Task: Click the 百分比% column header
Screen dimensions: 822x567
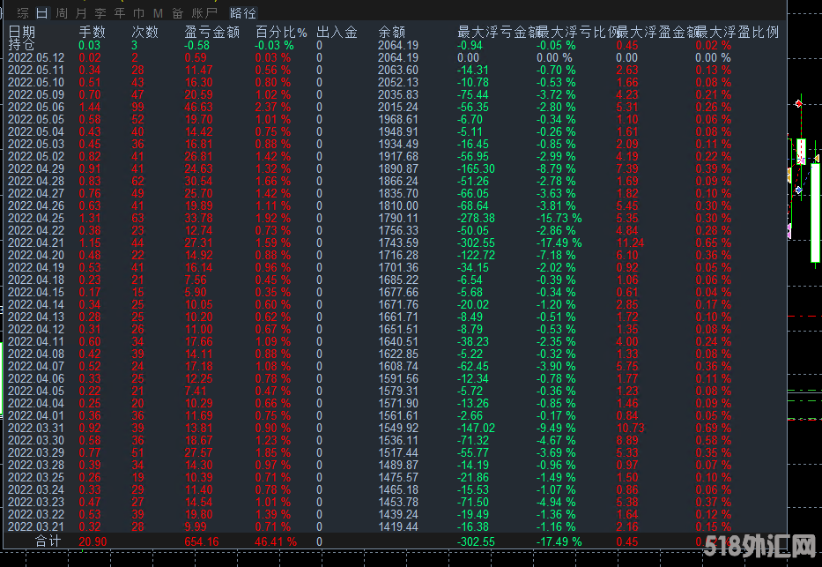Action: click(281, 33)
